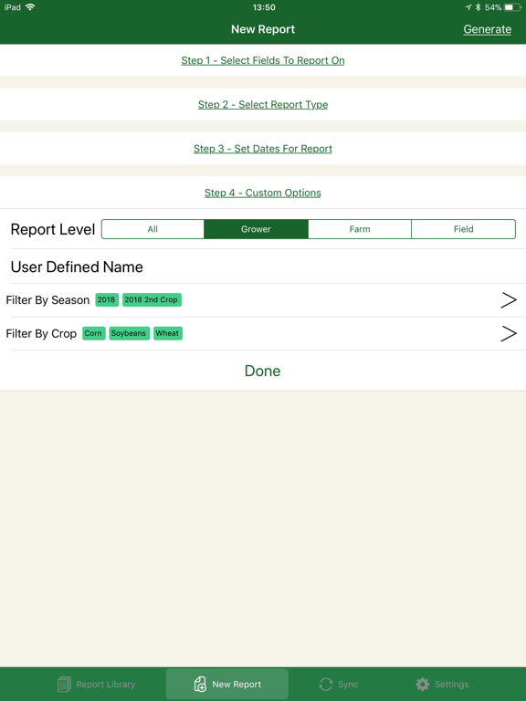The width and height of the screenshot is (526, 701).
Task: Switch to the New Report tab
Action: 227,684
